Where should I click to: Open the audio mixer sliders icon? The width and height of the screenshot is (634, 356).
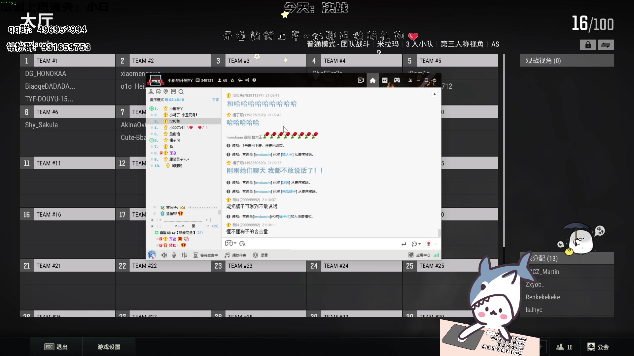[184, 255]
